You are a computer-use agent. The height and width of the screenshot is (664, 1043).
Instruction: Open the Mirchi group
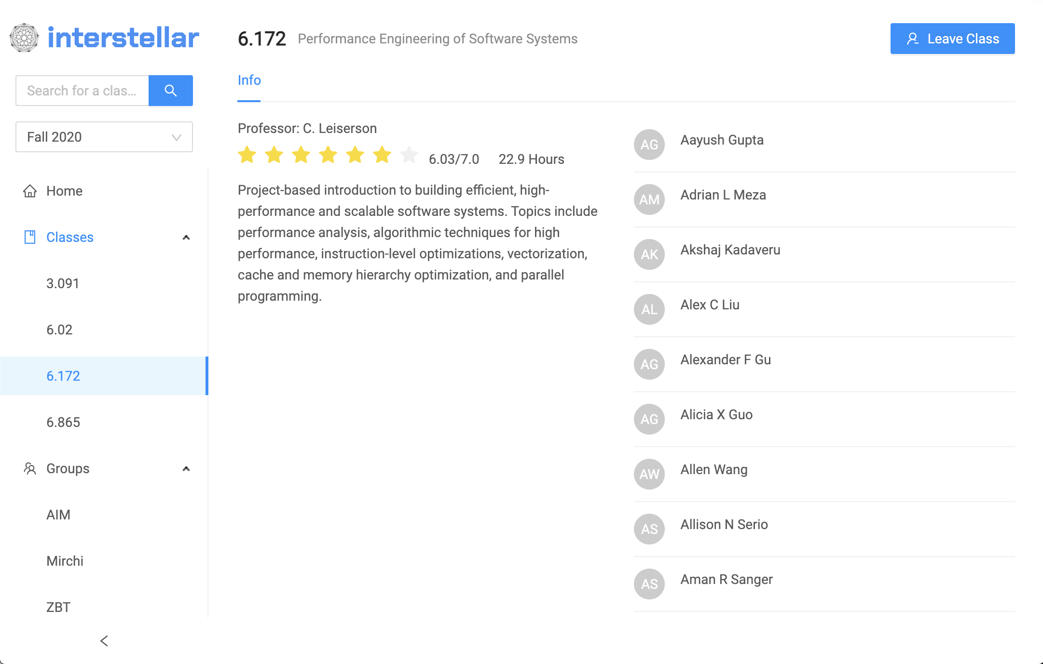point(65,561)
